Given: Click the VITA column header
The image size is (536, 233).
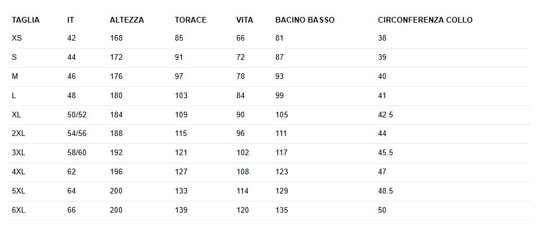Looking at the screenshot, I should click(x=245, y=20).
